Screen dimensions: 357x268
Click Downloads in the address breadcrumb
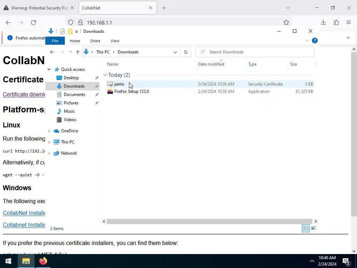(128, 52)
